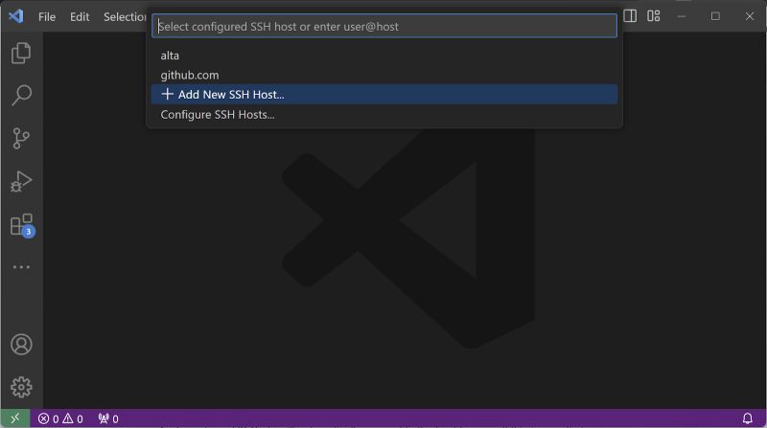The width and height of the screenshot is (767, 428).
Task: Open the Accounts menu icon
Action: [x=21, y=345]
